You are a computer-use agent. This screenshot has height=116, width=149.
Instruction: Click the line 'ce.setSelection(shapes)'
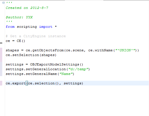point(31,55)
